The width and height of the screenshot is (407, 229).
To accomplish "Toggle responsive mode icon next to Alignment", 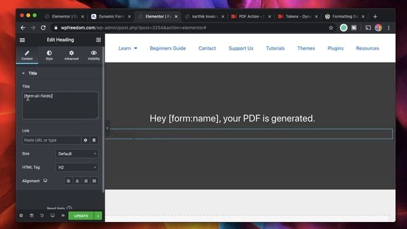I will coord(45,181).
